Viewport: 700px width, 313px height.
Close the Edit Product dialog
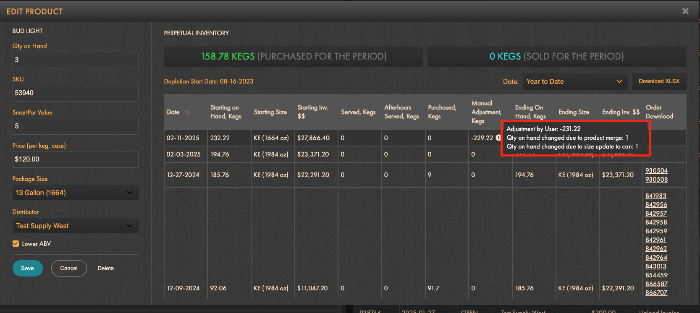(x=685, y=11)
